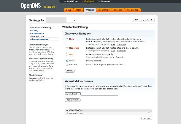Click the domain name input field

tap(99, 94)
